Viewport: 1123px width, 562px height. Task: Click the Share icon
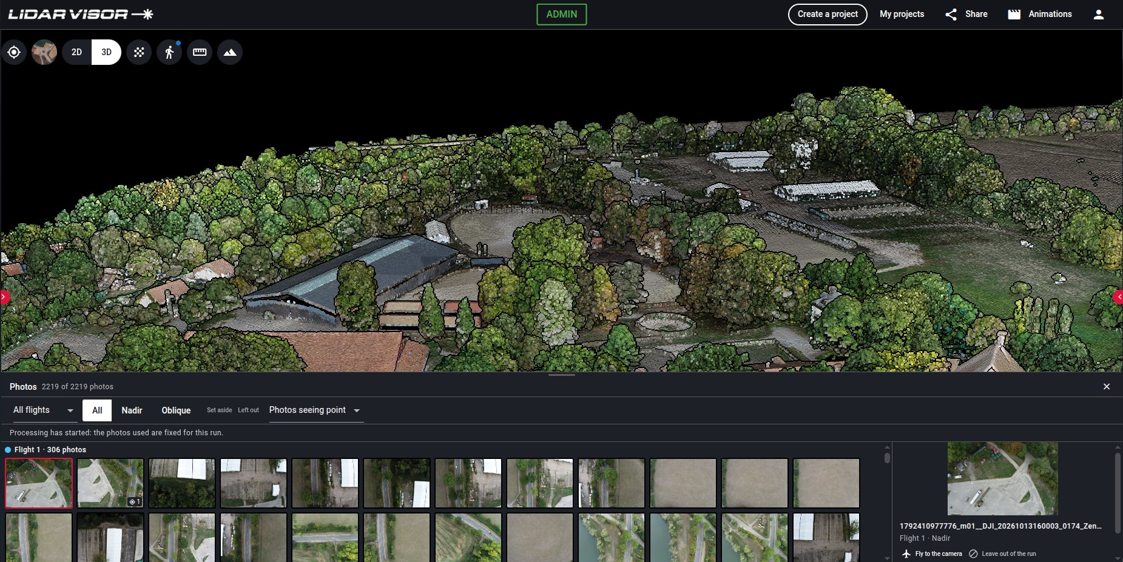pos(951,15)
